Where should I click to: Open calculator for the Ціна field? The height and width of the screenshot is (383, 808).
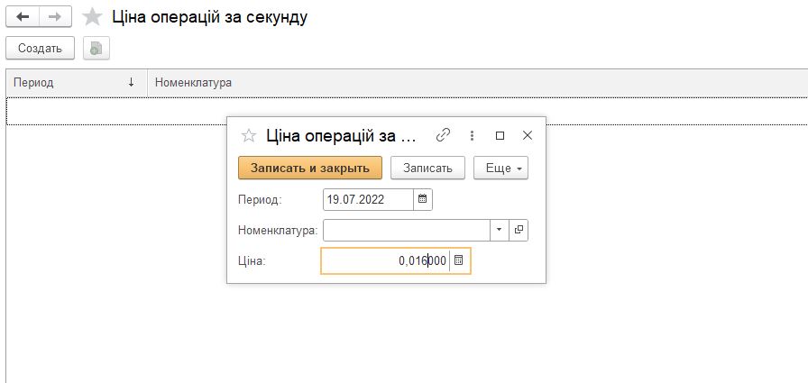click(459, 260)
